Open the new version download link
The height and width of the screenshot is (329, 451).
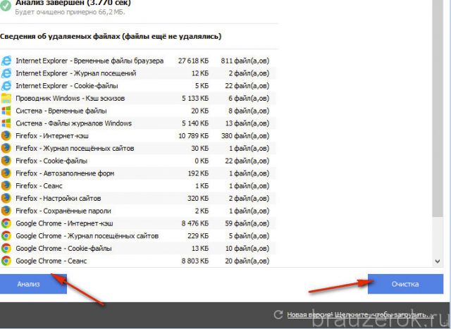click(360, 315)
